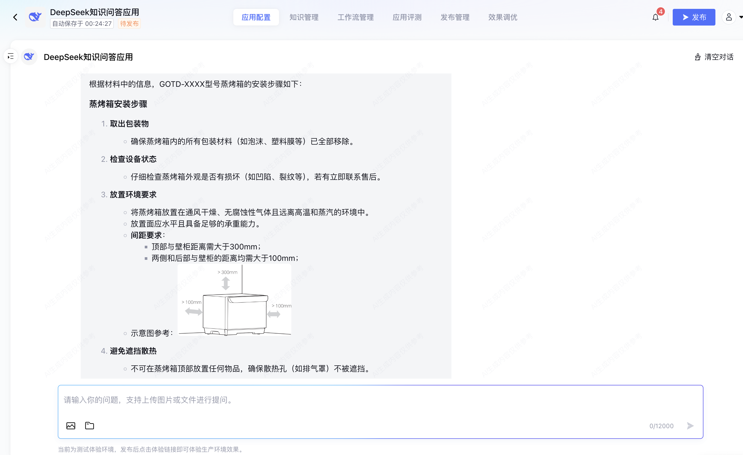Click the send message arrow icon
The image size is (743, 455).
[x=690, y=426]
